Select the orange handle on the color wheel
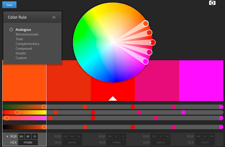The height and width of the screenshot is (147, 225). (x=146, y=23)
